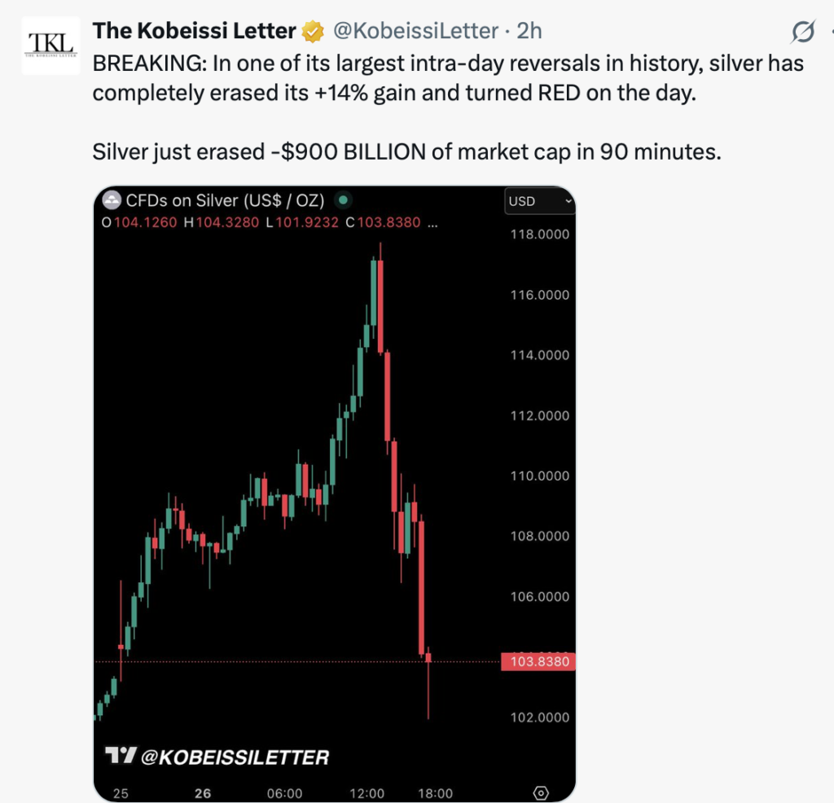Click the 118.0000 price scale label
The height and width of the screenshot is (803, 834).
pos(539,235)
